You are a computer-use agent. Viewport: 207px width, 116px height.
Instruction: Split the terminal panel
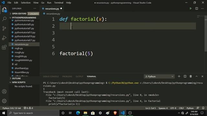(x=185, y=76)
